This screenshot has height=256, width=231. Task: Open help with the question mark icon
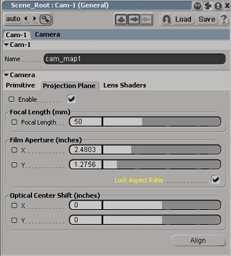coord(224,19)
